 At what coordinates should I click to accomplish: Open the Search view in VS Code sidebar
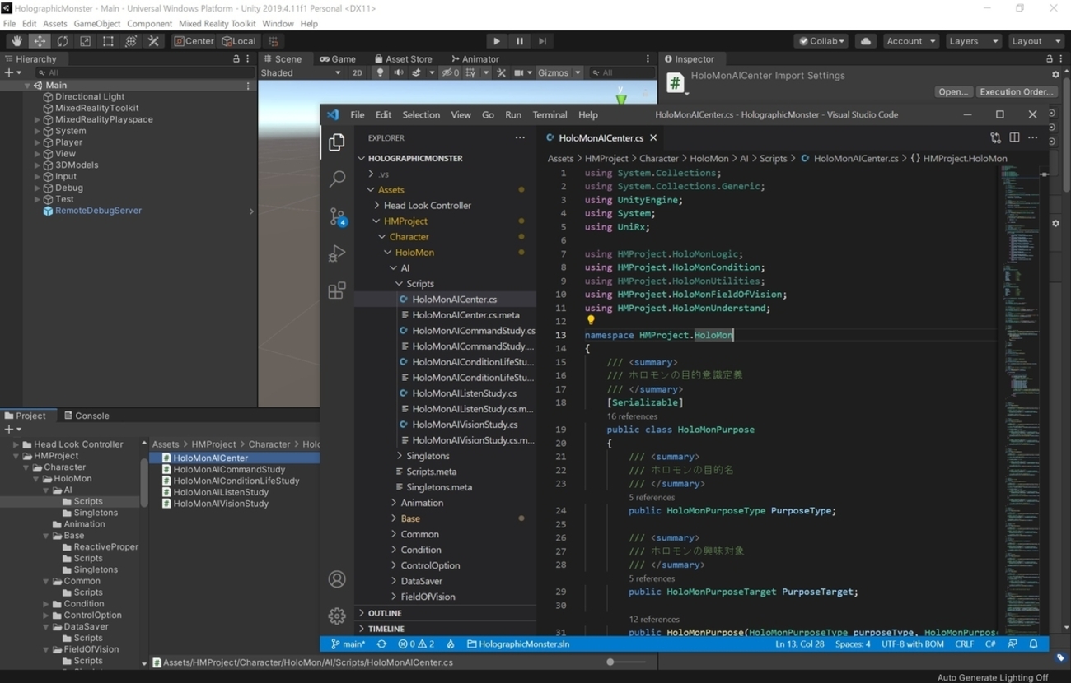click(337, 179)
